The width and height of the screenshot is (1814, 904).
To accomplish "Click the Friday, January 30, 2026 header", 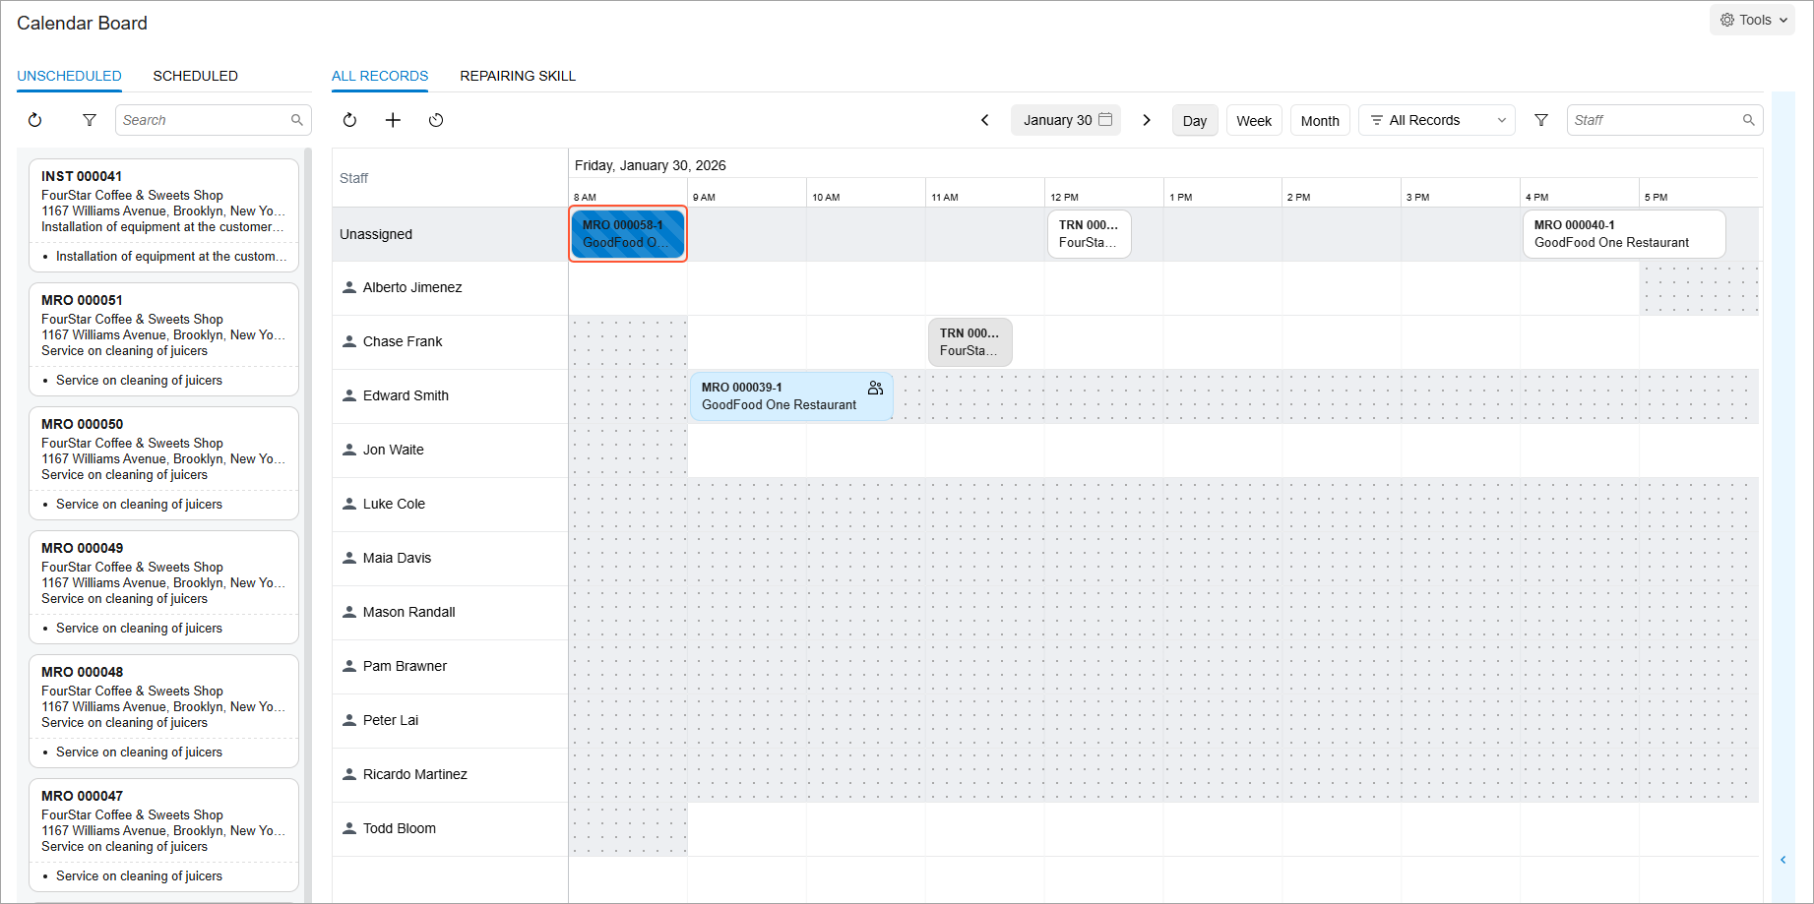I will pyautogui.click(x=651, y=165).
